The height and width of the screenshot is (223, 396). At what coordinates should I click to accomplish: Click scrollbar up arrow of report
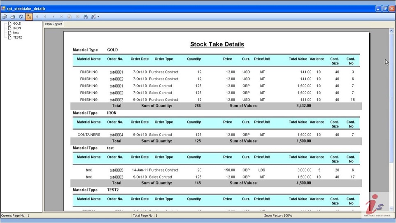[x=391, y=31]
